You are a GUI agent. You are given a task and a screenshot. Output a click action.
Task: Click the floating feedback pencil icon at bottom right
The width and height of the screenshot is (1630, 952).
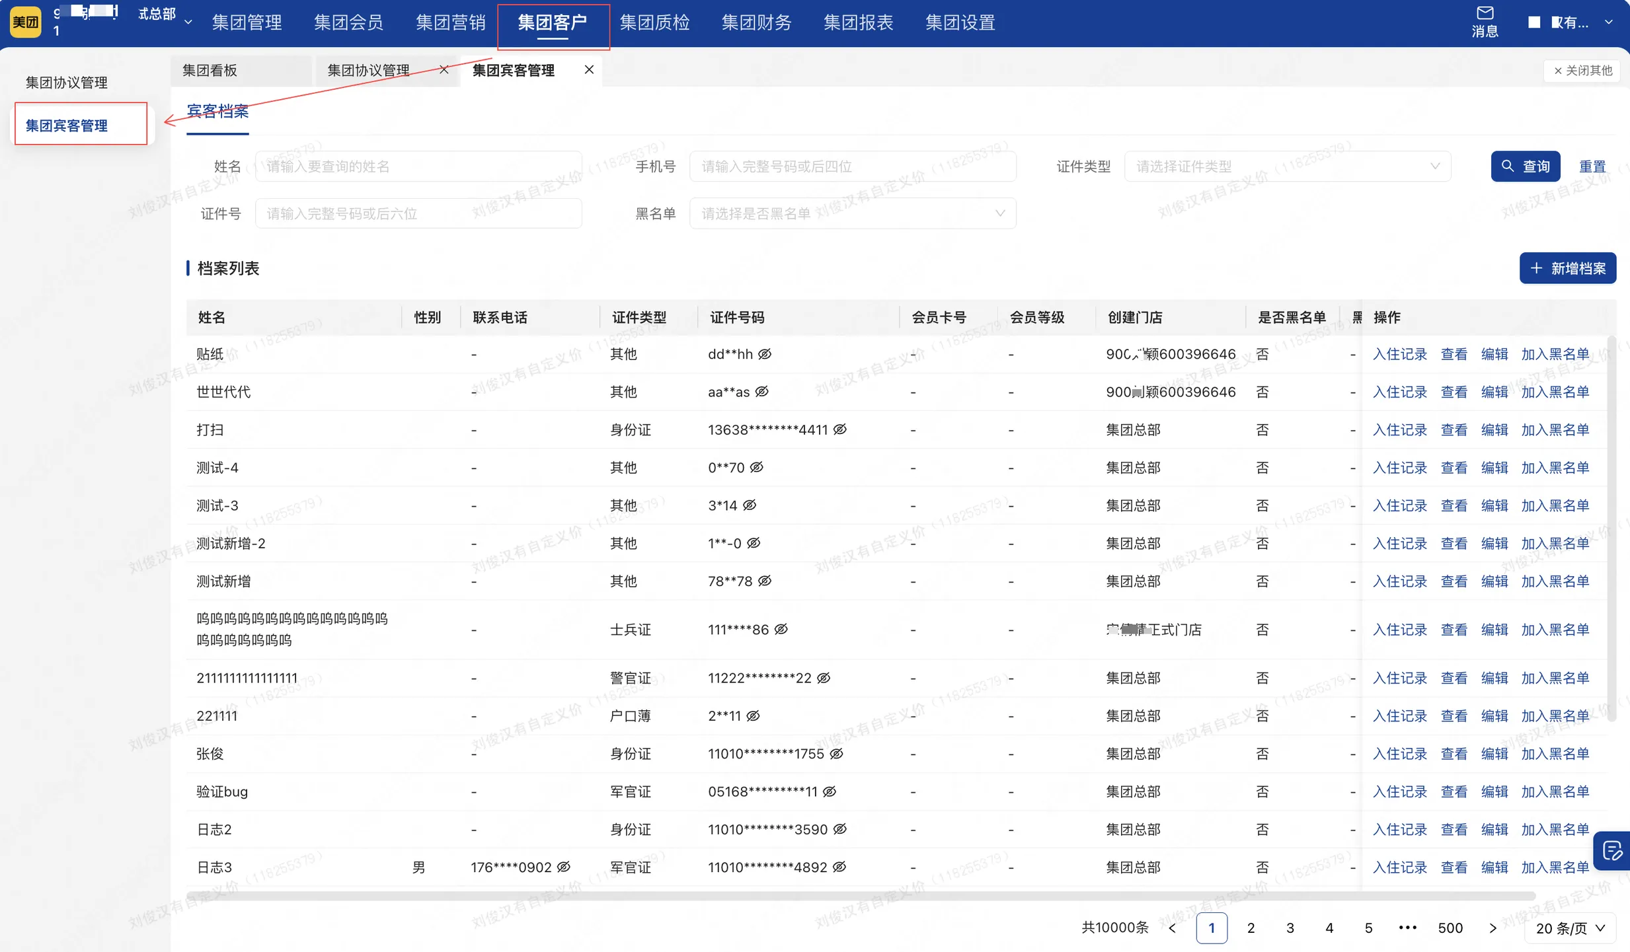pyautogui.click(x=1611, y=851)
